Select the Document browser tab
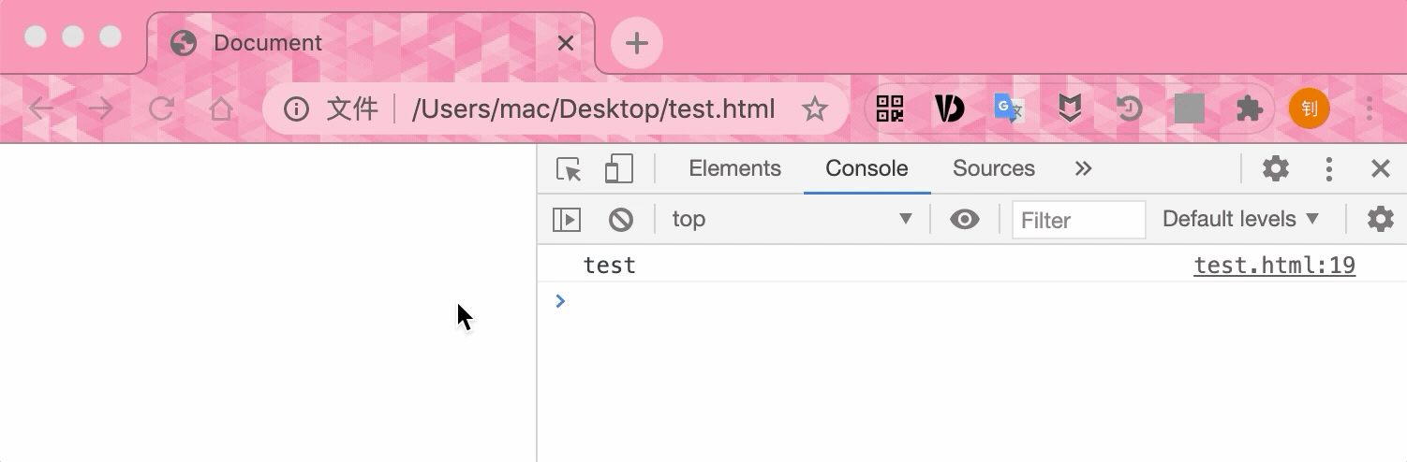Viewport: 1407px width, 462px height. point(372,43)
